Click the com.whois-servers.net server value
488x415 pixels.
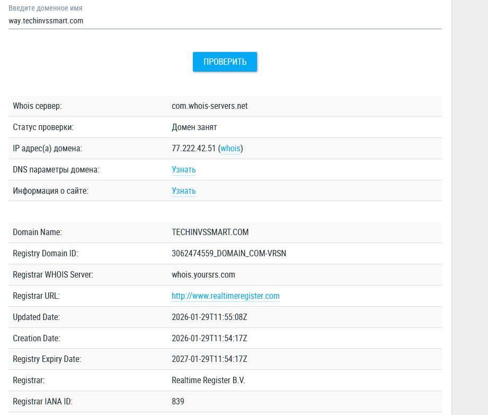pyautogui.click(x=209, y=106)
